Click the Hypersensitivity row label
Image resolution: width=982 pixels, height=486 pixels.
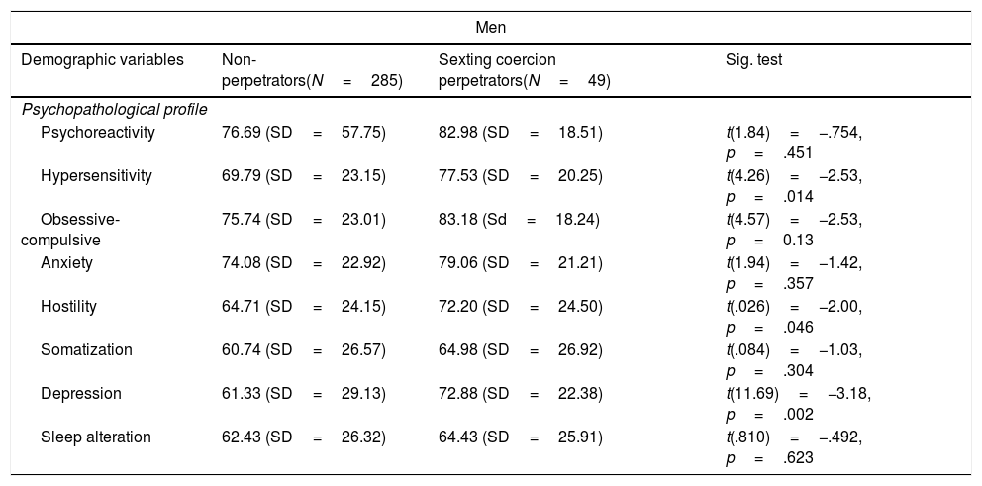96,176
